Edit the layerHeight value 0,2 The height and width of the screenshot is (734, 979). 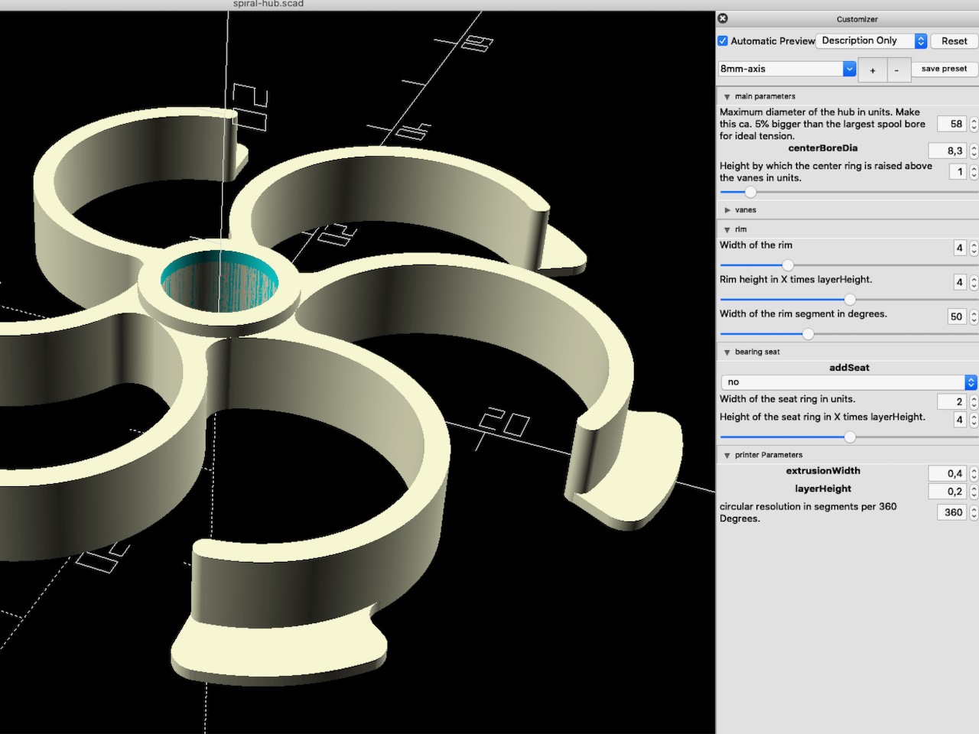point(948,492)
